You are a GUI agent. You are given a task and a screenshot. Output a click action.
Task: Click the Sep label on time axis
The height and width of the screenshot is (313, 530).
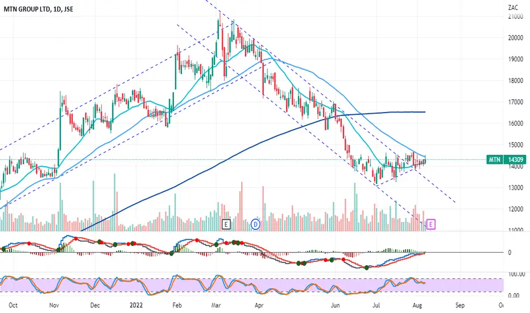tap(460, 305)
